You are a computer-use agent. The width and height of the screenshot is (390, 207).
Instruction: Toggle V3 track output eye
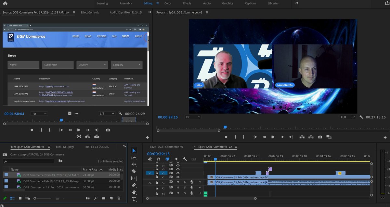tap(178, 169)
